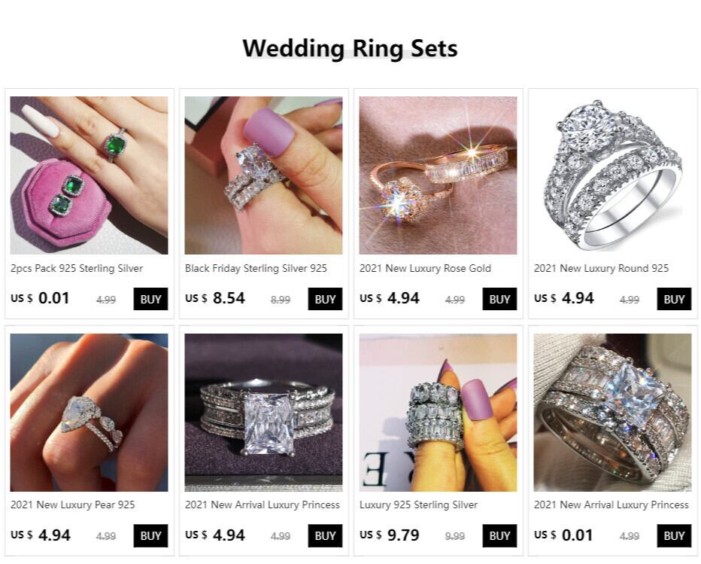This screenshot has height=564, width=701.
Task: Open the 2021 New Luxury Pear 925 title
Action: (x=72, y=505)
